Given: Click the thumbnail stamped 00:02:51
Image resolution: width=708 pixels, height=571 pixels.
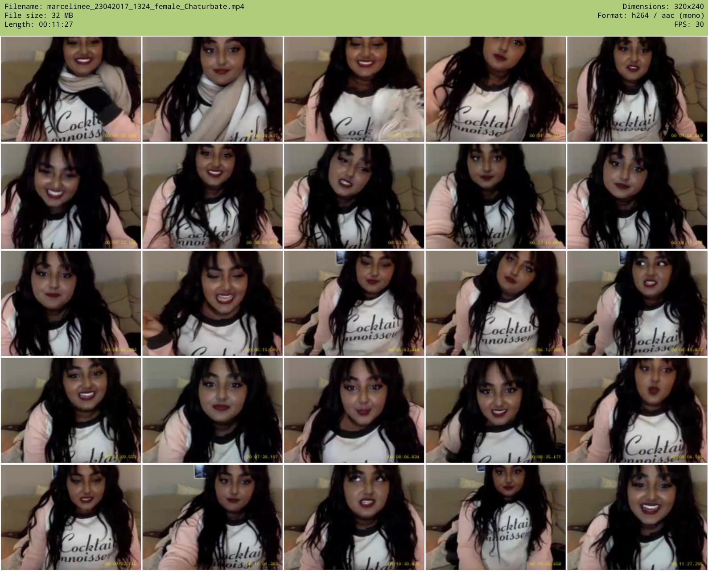Looking at the screenshot, I should click(213, 196).
